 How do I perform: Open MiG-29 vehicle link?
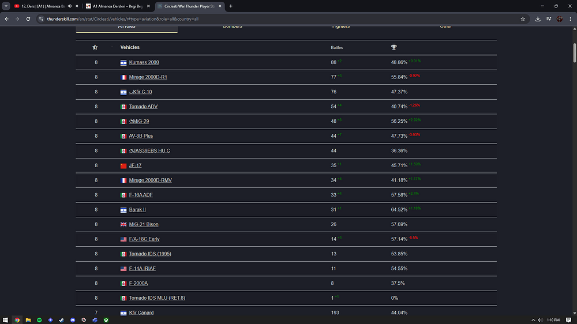tap(139, 121)
